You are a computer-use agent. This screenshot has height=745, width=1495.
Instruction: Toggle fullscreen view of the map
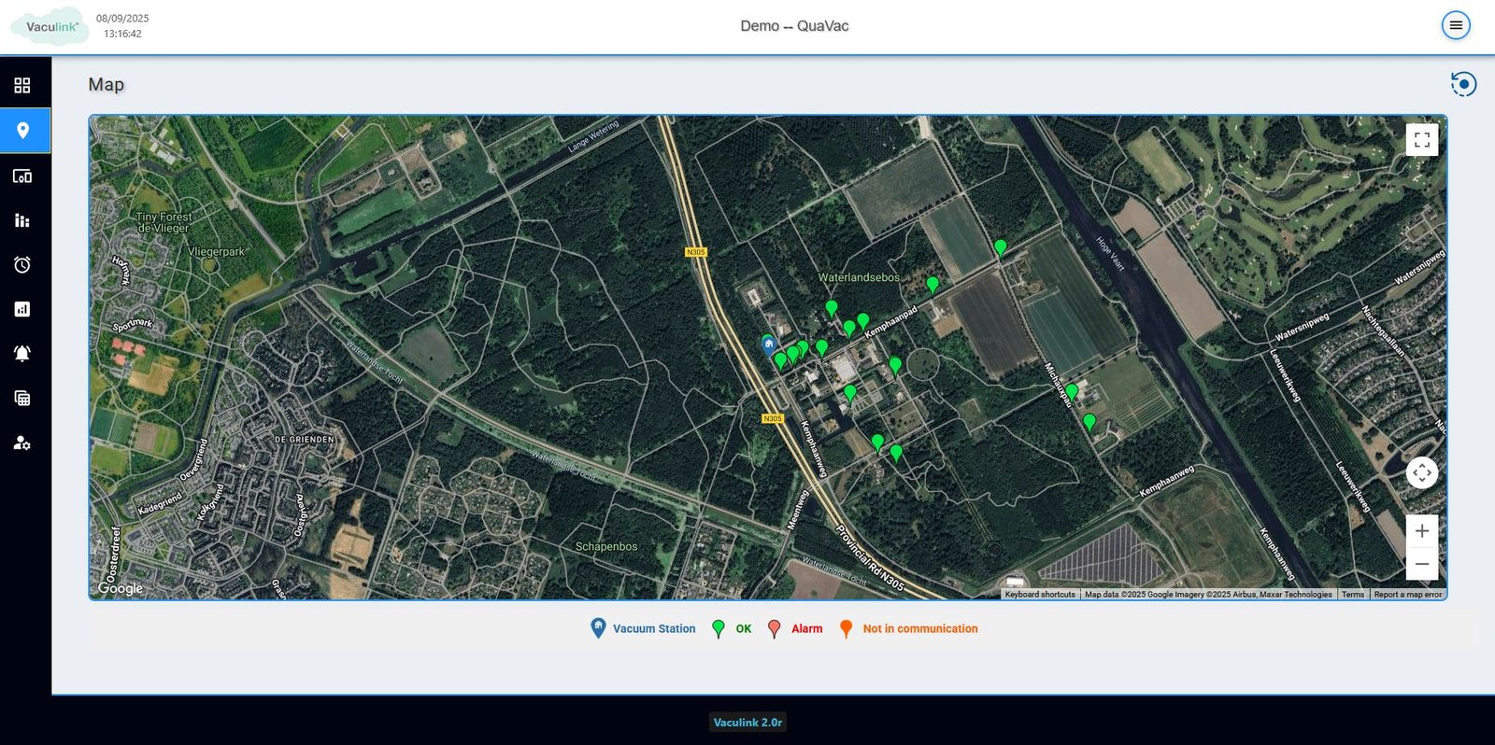point(1421,140)
